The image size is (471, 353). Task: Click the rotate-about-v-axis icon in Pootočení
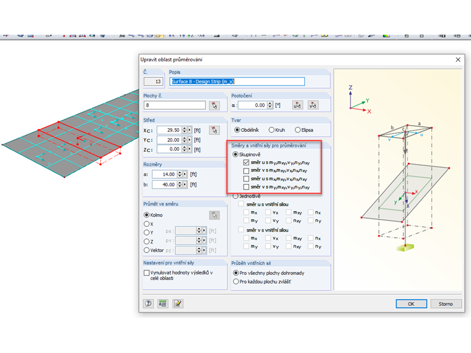click(313, 105)
